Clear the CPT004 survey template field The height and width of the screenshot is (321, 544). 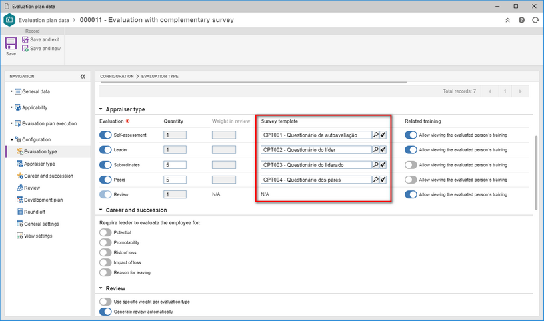tap(383, 180)
